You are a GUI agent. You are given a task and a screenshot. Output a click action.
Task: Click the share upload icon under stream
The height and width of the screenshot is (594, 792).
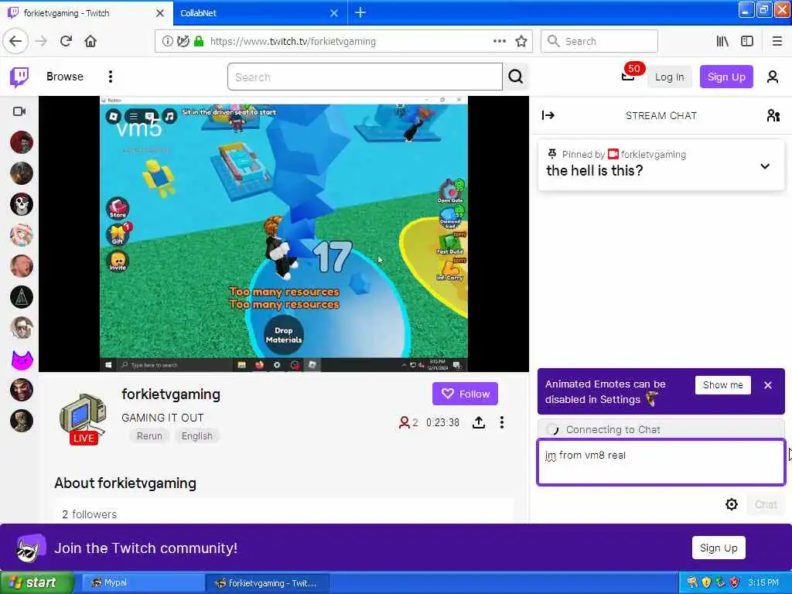478,422
